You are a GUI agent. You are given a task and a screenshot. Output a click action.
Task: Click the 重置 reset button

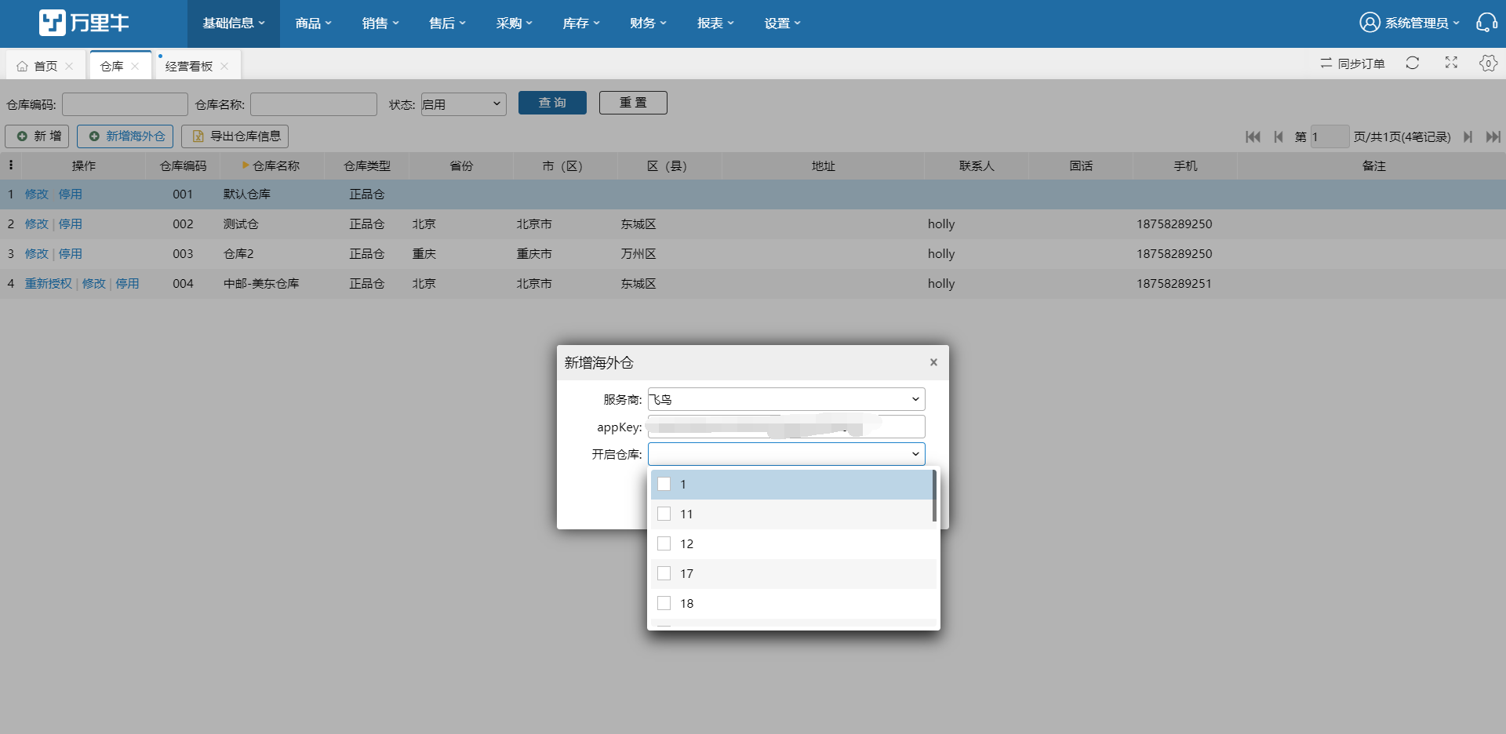pyautogui.click(x=633, y=103)
